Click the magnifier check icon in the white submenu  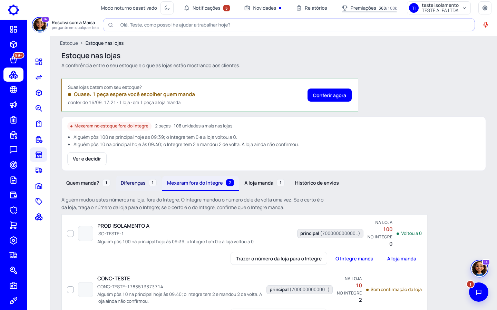tap(39, 108)
